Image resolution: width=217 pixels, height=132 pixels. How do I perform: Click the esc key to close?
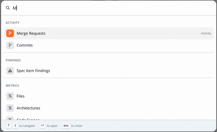(66, 126)
